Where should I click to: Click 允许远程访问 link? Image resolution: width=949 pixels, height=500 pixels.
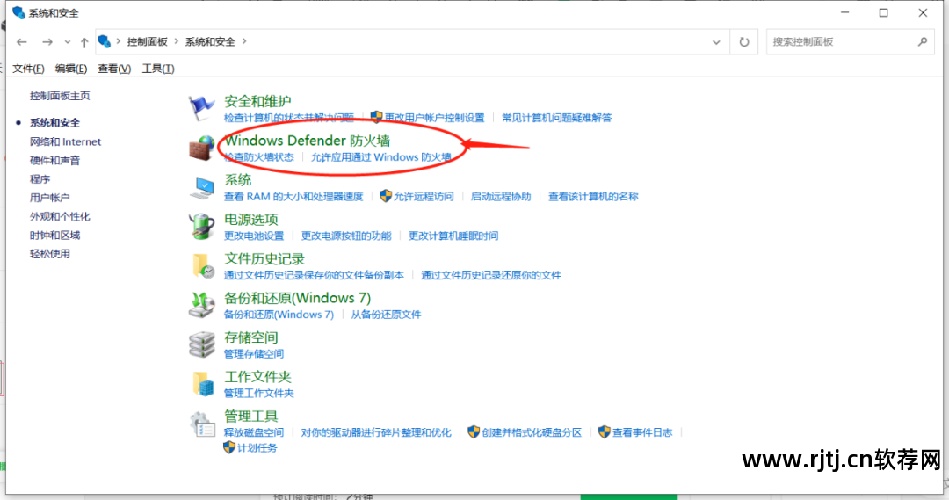click(424, 196)
